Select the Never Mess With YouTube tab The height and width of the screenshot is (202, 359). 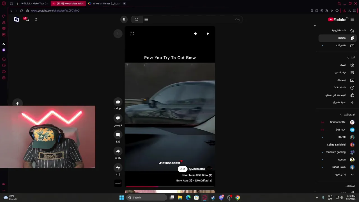pyautogui.click(x=68, y=3)
